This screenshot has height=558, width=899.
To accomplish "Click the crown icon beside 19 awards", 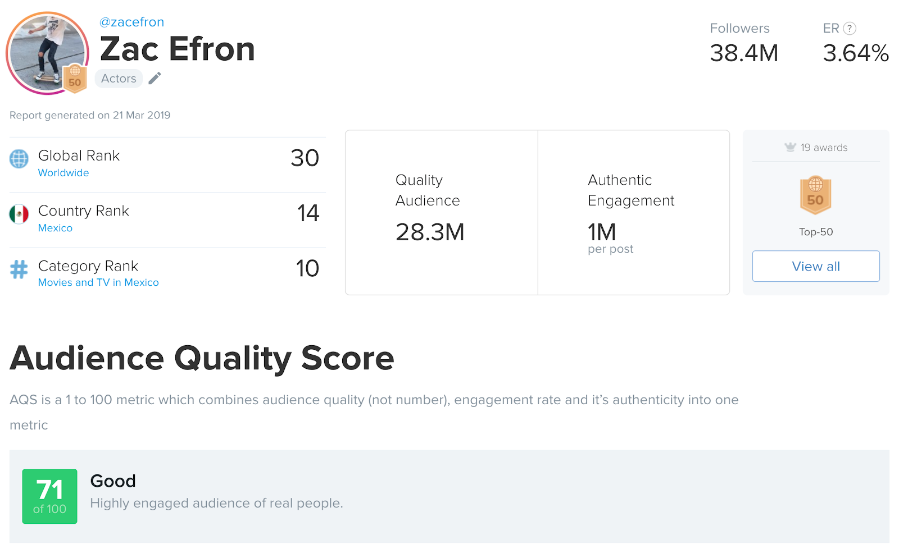I will 790,147.
